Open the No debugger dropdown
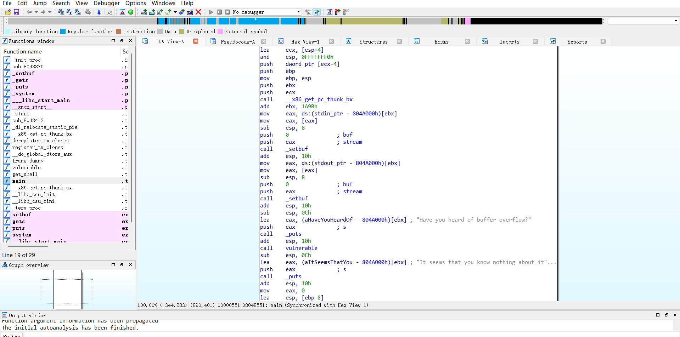Viewport: 680px width, 337px height. tap(298, 12)
